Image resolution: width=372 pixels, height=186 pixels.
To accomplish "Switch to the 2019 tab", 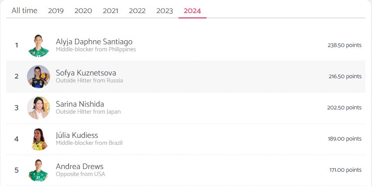I will 56,11.
